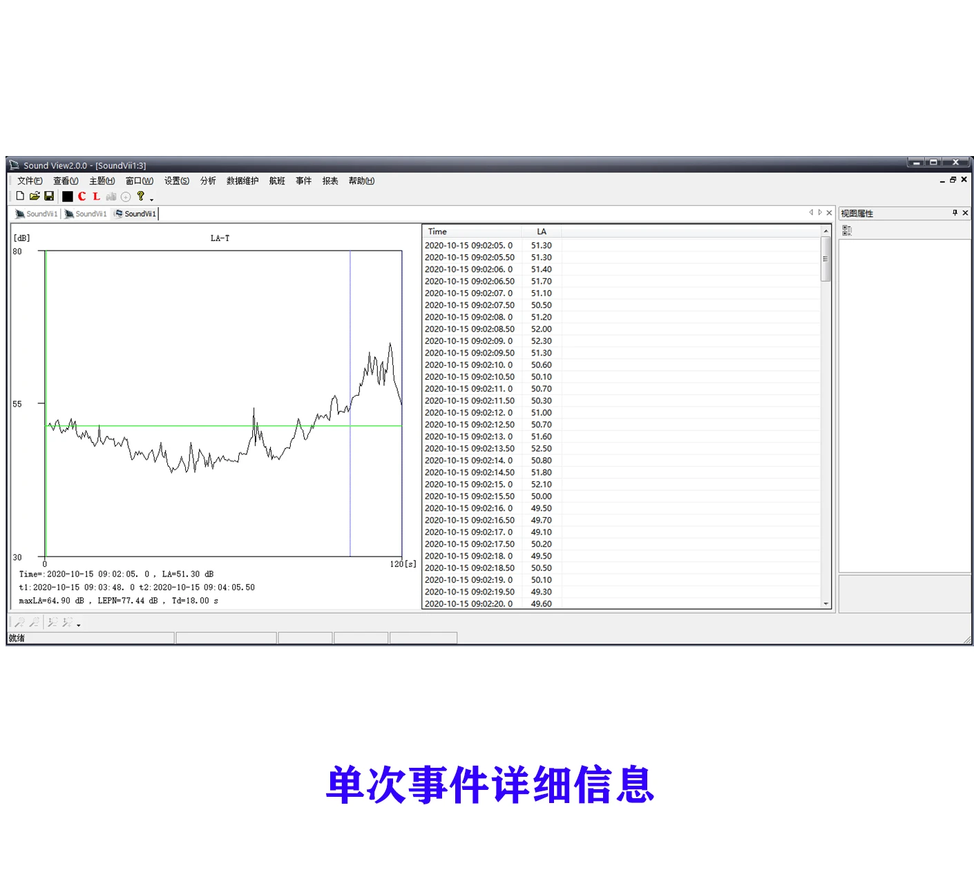This screenshot has width=974, height=870.
Task: Create a new file via toolbar icon
Action: click(x=20, y=196)
